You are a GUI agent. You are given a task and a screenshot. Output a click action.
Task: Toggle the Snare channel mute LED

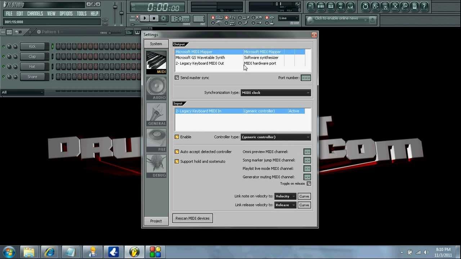(x=4, y=77)
